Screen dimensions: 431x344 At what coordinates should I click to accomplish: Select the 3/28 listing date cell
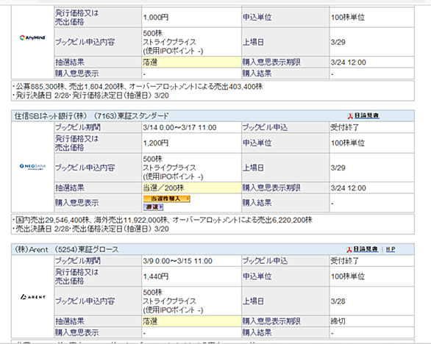coord(372,301)
